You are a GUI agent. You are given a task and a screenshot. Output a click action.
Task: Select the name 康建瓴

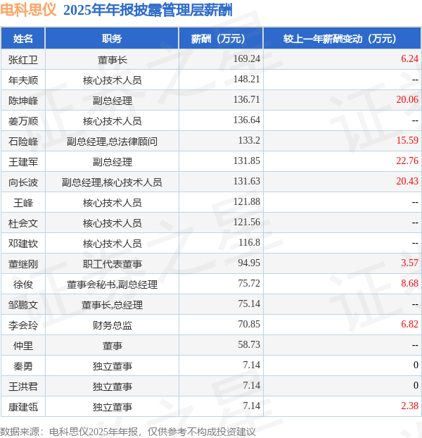point(23,407)
